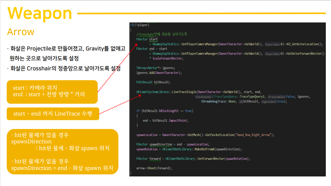Select the "start ~ end 까지 LineTrace 수행" box
Image resolution: width=331 pixels, height=186 pixels.
(53, 114)
